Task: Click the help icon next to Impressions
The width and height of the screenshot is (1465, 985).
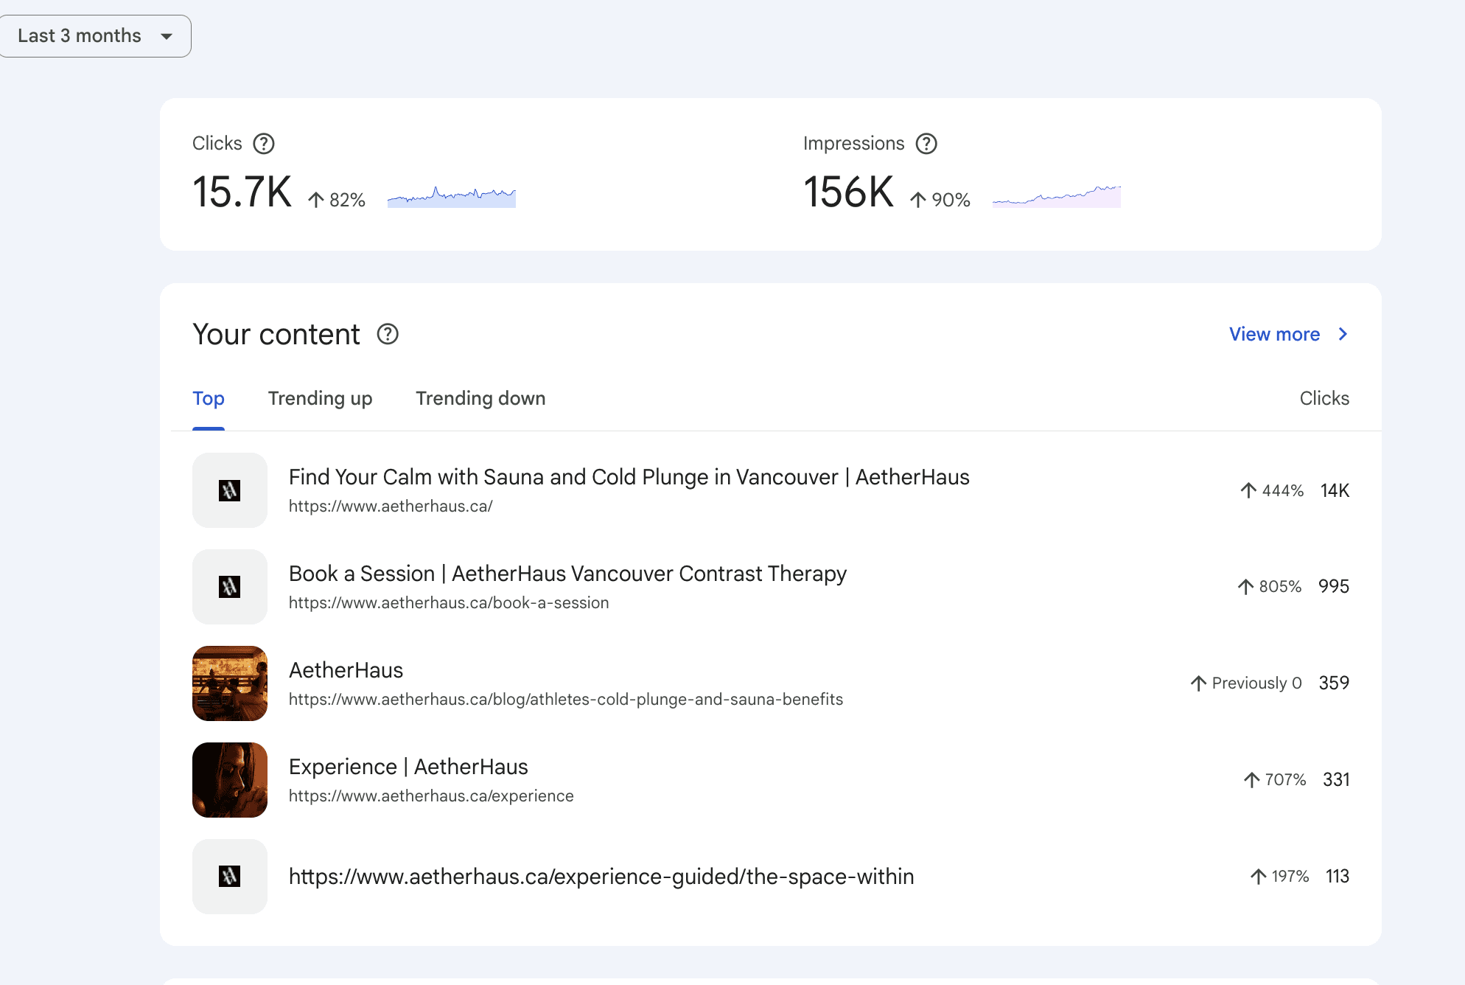Action: click(x=926, y=144)
